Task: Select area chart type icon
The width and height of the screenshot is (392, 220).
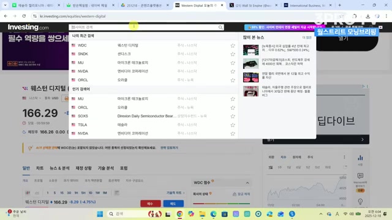Action: pos(37,193)
